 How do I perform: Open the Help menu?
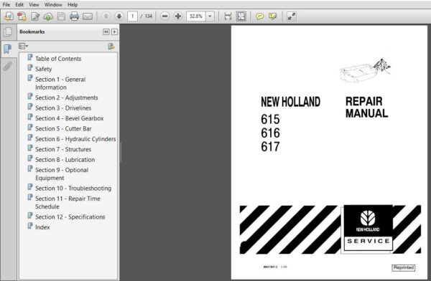pos(73,5)
